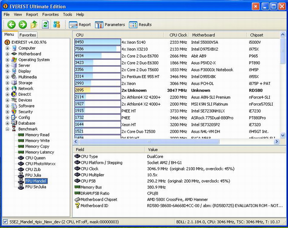Click the Report toolbar button
The image size is (288, 228).
(80, 25)
